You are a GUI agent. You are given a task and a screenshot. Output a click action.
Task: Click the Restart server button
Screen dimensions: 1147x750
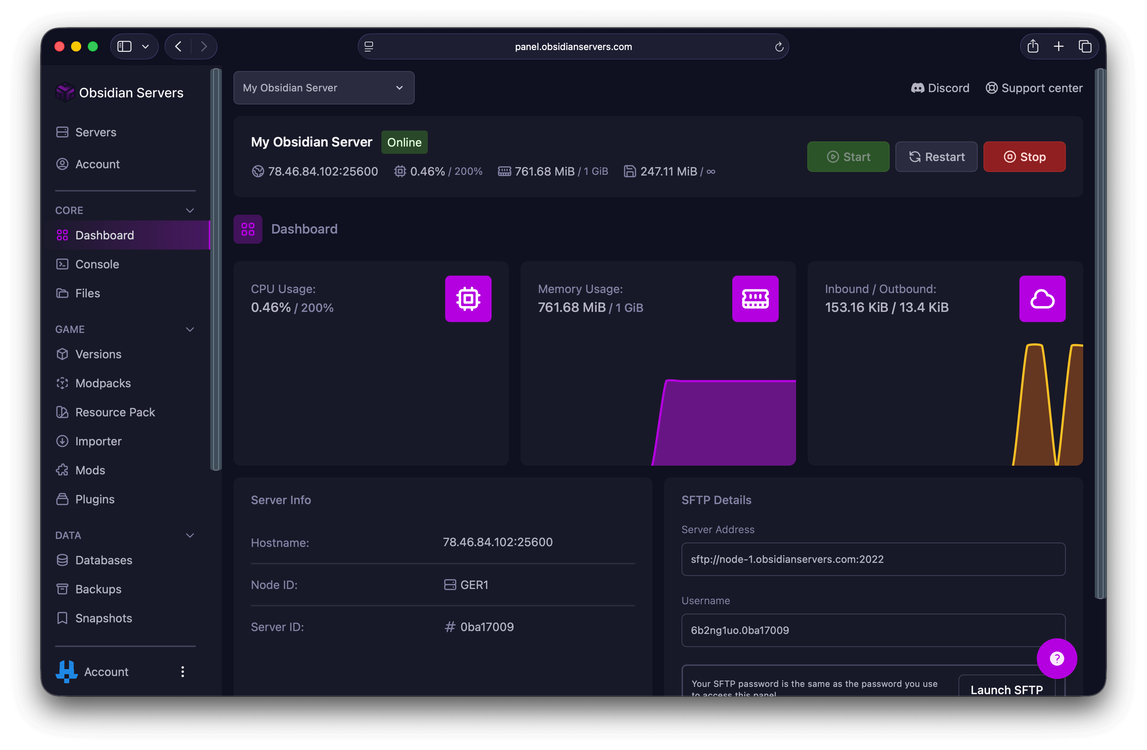tap(936, 157)
